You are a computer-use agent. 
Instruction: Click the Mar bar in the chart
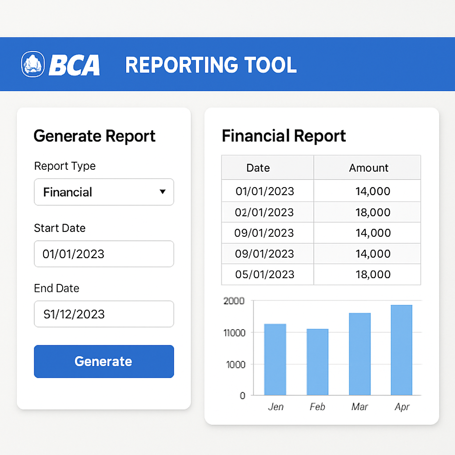(359, 354)
